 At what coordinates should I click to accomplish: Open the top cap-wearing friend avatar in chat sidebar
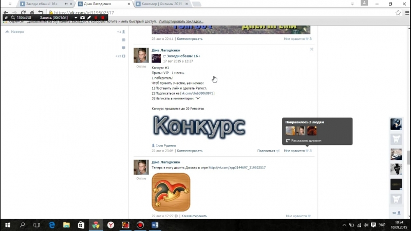click(x=396, y=124)
